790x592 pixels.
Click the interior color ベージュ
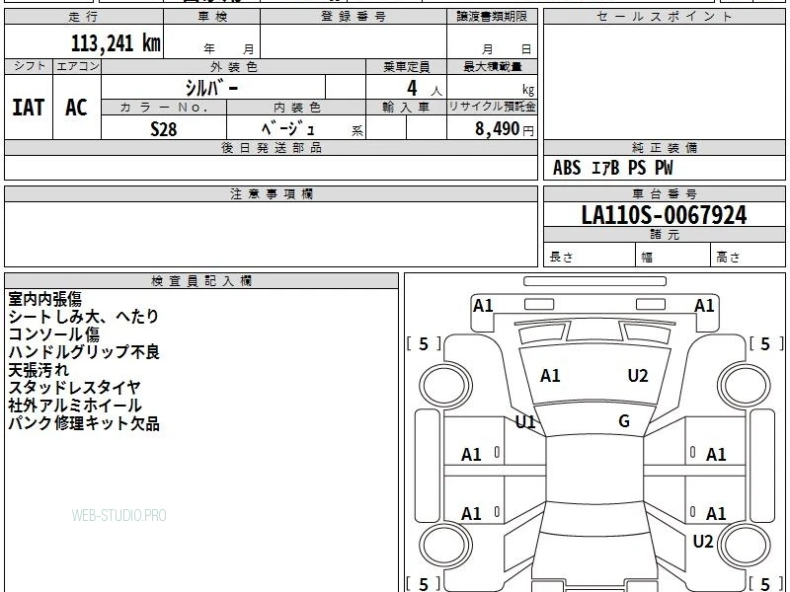click(x=287, y=129)
